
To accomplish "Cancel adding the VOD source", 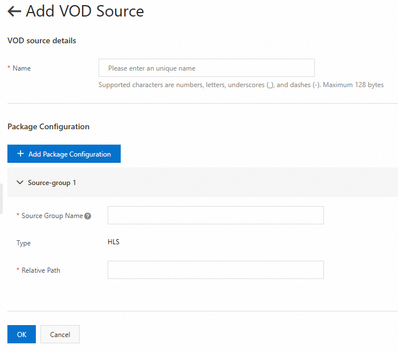I will coord(60,334).
